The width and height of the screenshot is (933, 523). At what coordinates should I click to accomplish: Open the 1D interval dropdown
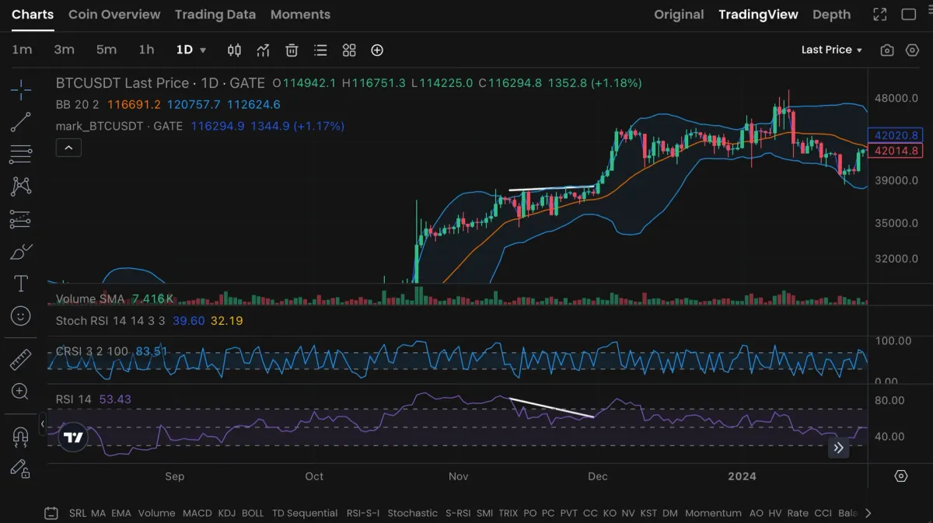pyautogui.click(x=191, y=50)
